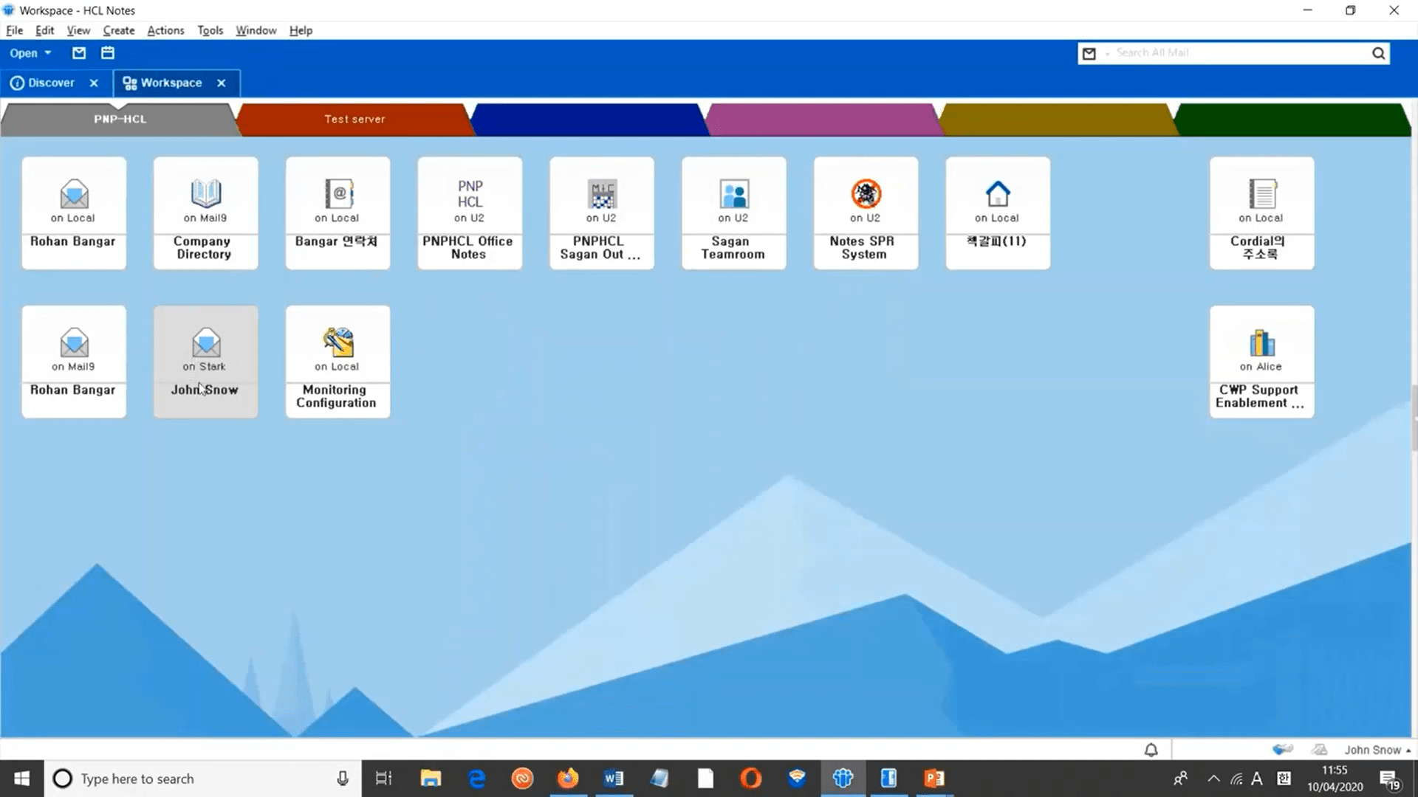The image size is (1418, 797).
Task: Open PNPHCL Office Notes tile
Action: pos(470,213)
